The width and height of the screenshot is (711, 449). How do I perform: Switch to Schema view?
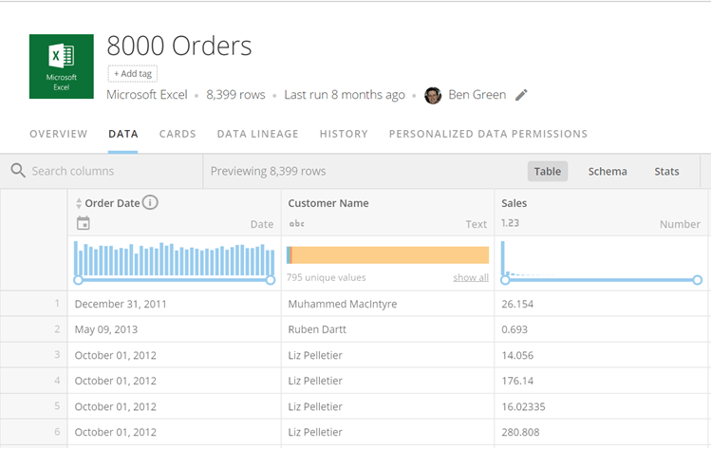(608, 172)
